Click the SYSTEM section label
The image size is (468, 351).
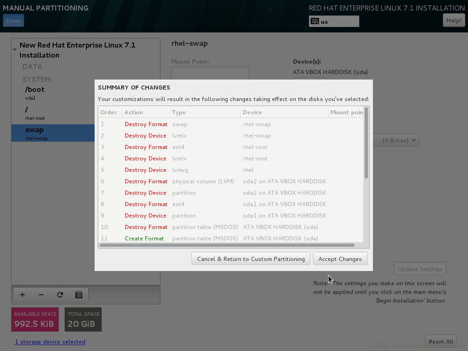coord(37,79)
